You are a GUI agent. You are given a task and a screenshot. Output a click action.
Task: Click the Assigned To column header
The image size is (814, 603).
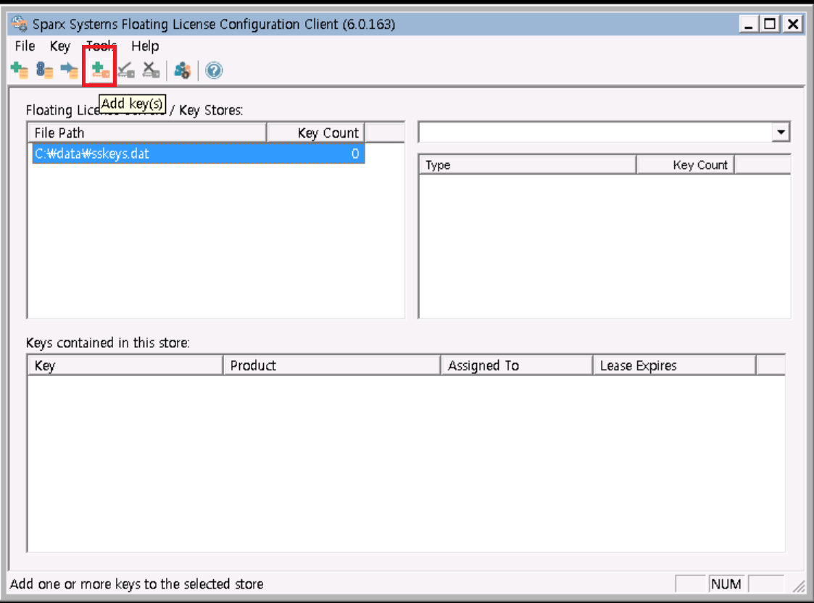(517, 365)
